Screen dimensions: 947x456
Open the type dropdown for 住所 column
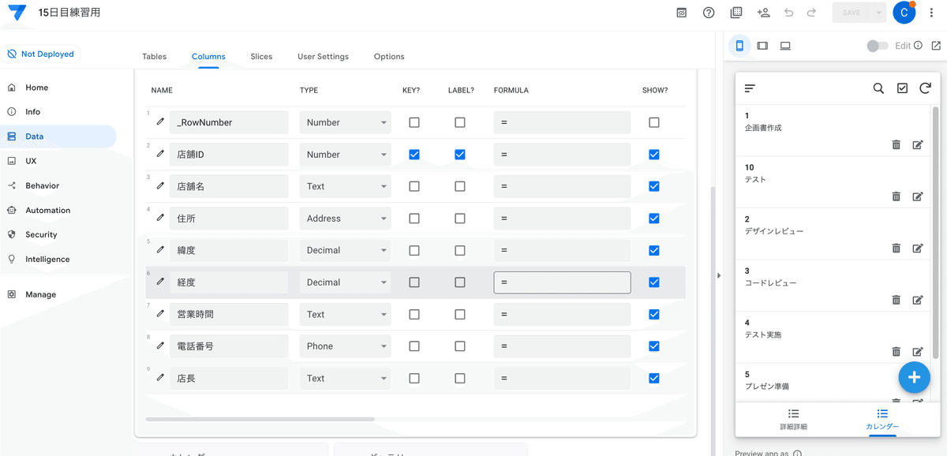(345, 219)
